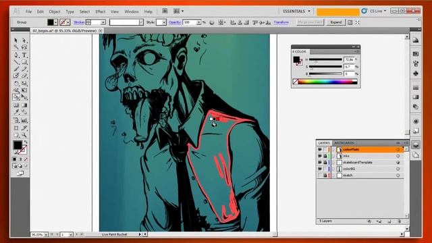Open the Object menu
Image resolution: width=432 pixels, height=243 pixels.
(55, 11)
